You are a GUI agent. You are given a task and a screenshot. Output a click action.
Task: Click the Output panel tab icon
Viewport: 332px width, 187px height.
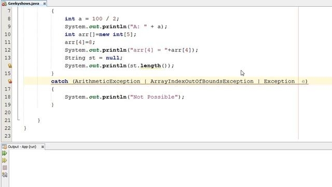pyautogui.click(x=4, y=146)
